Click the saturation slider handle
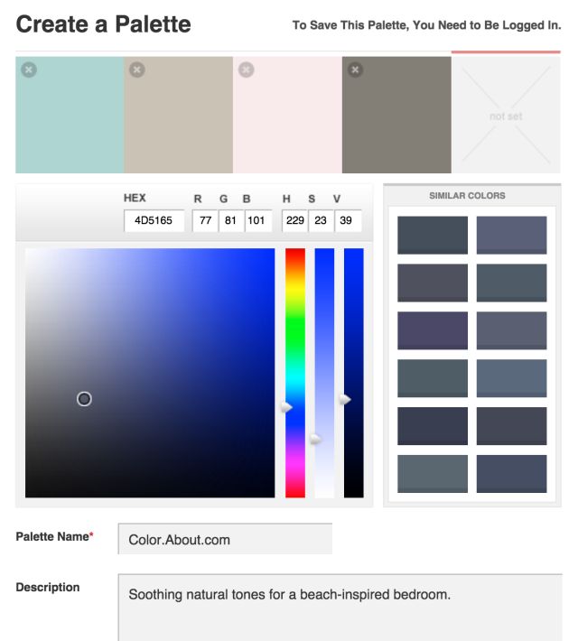 coord(316,440)
